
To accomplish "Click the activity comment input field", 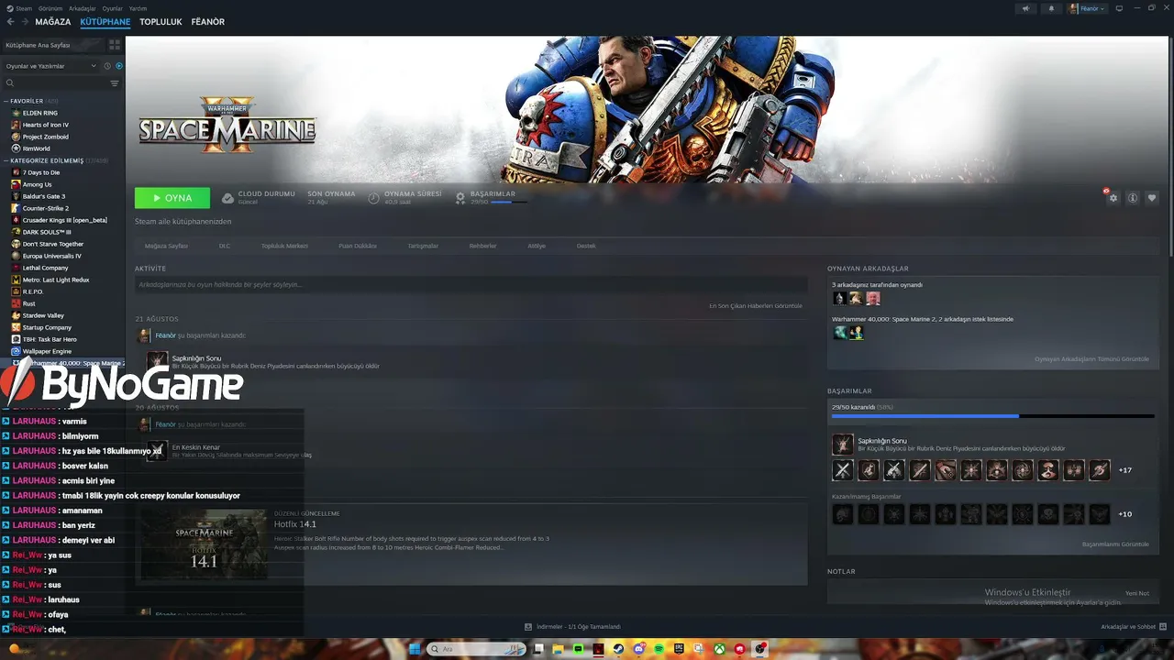I will (x=471, y=285).
